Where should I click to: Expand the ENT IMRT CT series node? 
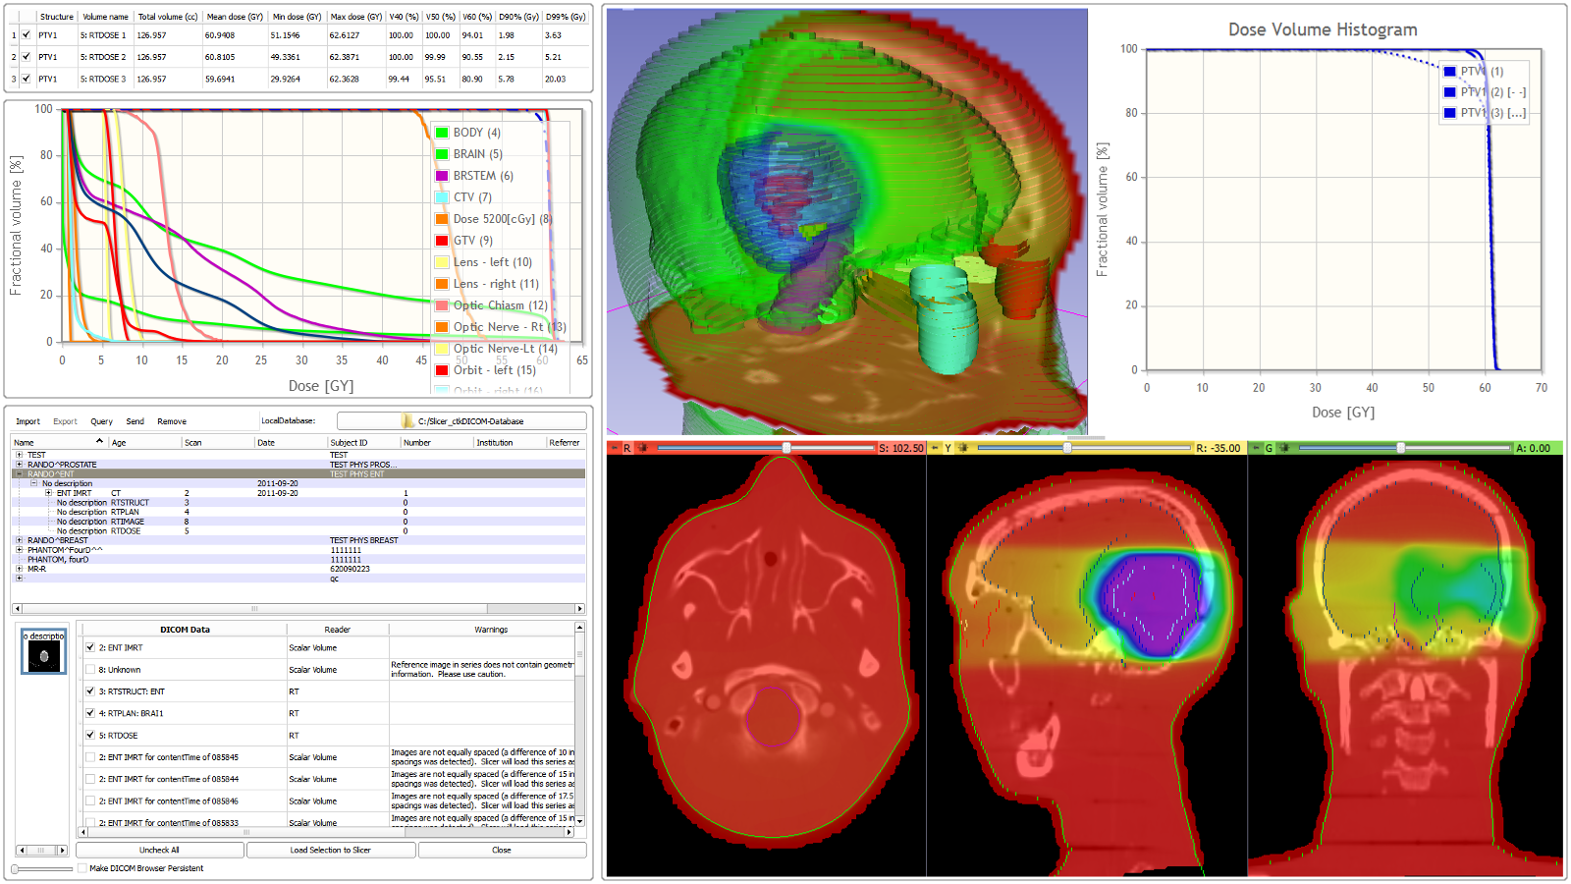point(48,493)
